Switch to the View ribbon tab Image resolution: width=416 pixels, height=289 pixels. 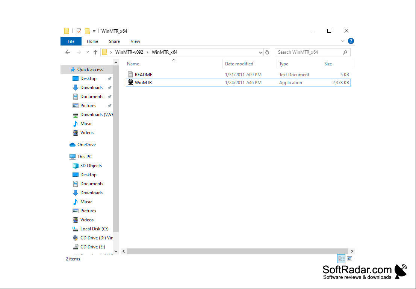(x=135, y=41)
